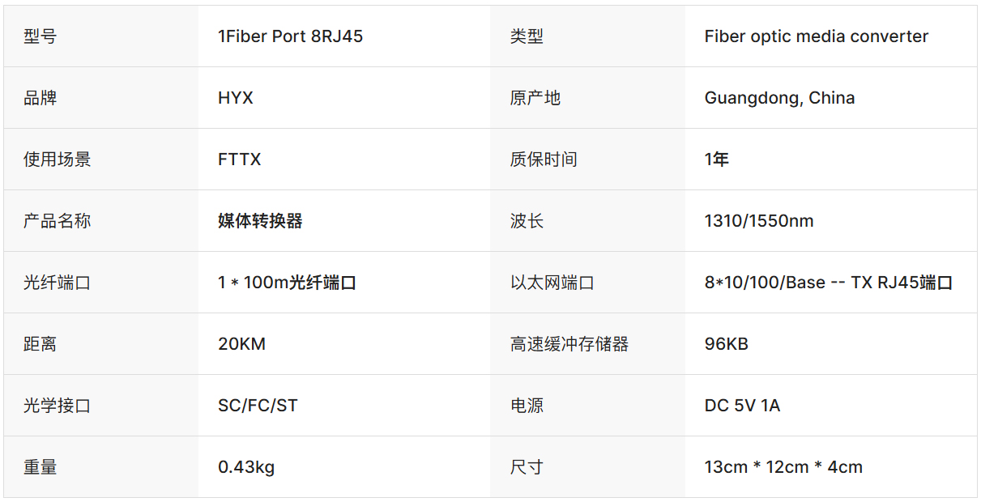Click the 20KM distance value
The width and height of the screenshot is (981, 502).
click(241, 344)
